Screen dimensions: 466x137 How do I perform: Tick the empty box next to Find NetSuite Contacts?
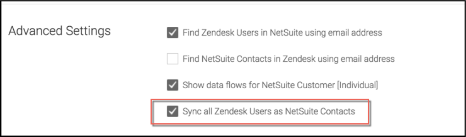point(172,58)
